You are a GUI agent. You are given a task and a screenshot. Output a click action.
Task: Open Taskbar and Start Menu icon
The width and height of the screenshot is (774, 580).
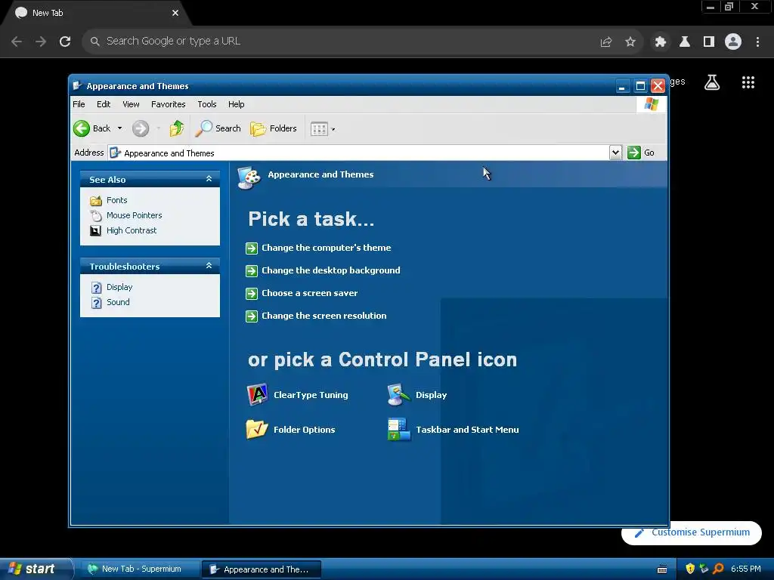point(399,429)
